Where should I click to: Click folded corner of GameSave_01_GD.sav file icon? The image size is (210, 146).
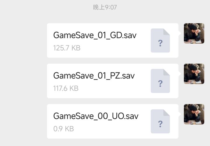pyautogui.click(x=167, y=32)
